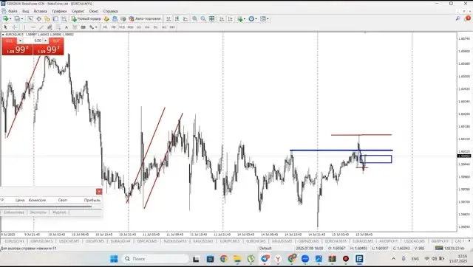Click the terminal panel horizontal scrollbar
The width and height of the screenshot is (473, 267).
click(46, 207)
